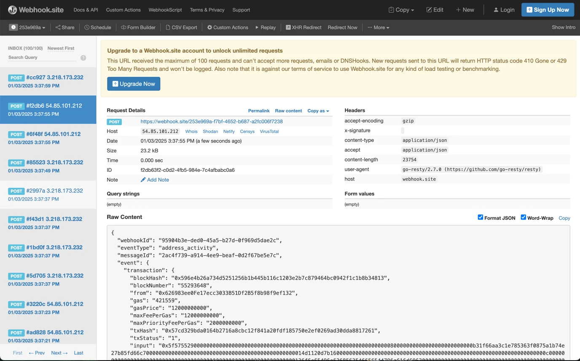Viewport: 580px width, 361px height.
Task: Click the Webhook.site logo icon
Action: [x=13, y=10]
